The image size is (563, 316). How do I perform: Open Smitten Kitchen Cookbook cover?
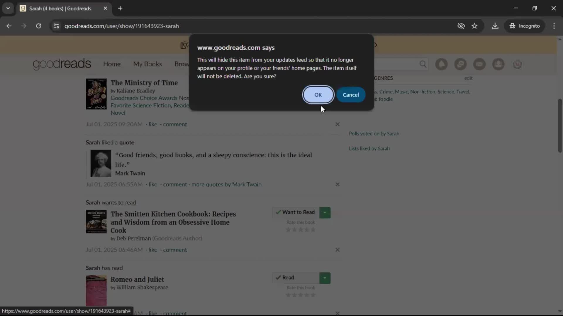96,221
